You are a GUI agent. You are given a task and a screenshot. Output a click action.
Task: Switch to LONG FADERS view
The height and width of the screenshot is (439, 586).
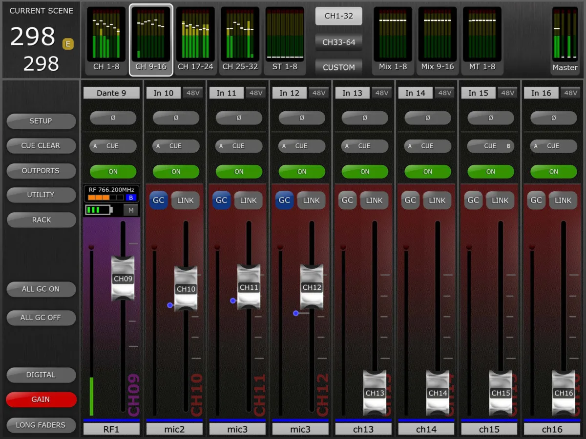point(41,425)
